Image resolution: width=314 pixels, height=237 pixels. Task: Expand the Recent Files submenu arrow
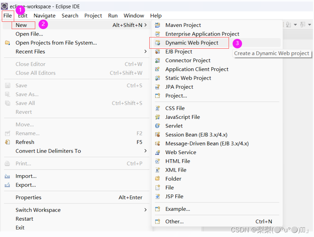pos(146,52)
